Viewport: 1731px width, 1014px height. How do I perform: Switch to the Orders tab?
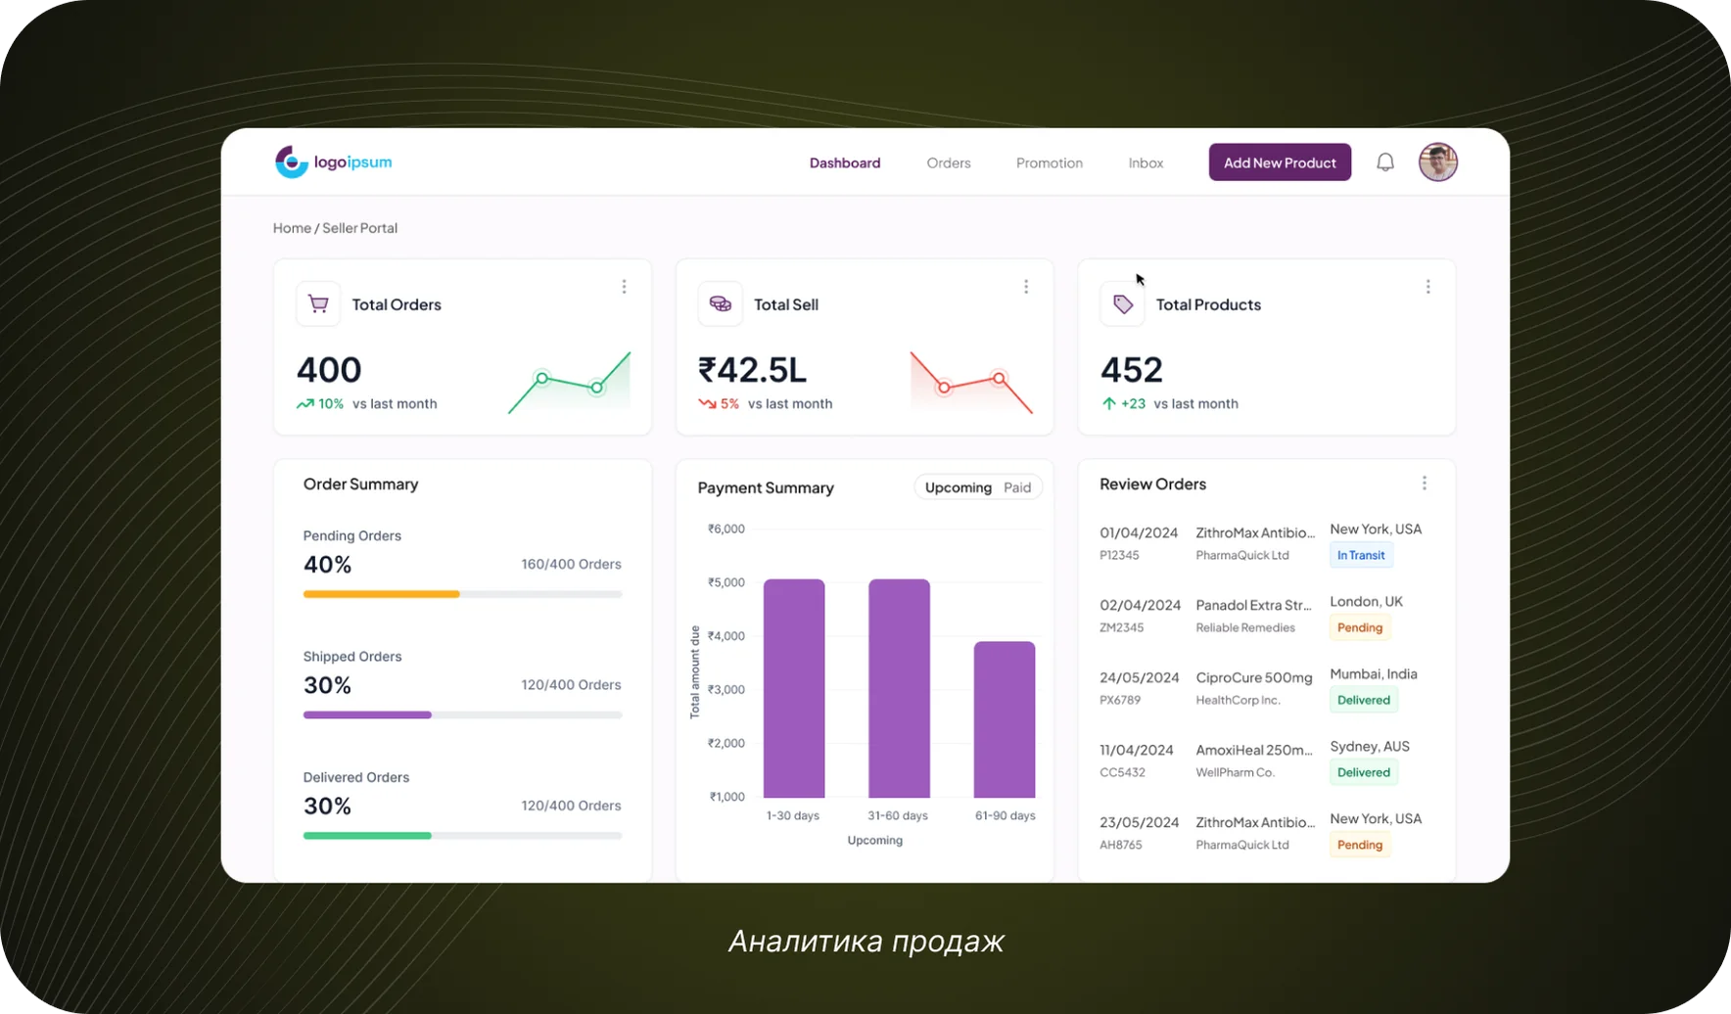949,163
